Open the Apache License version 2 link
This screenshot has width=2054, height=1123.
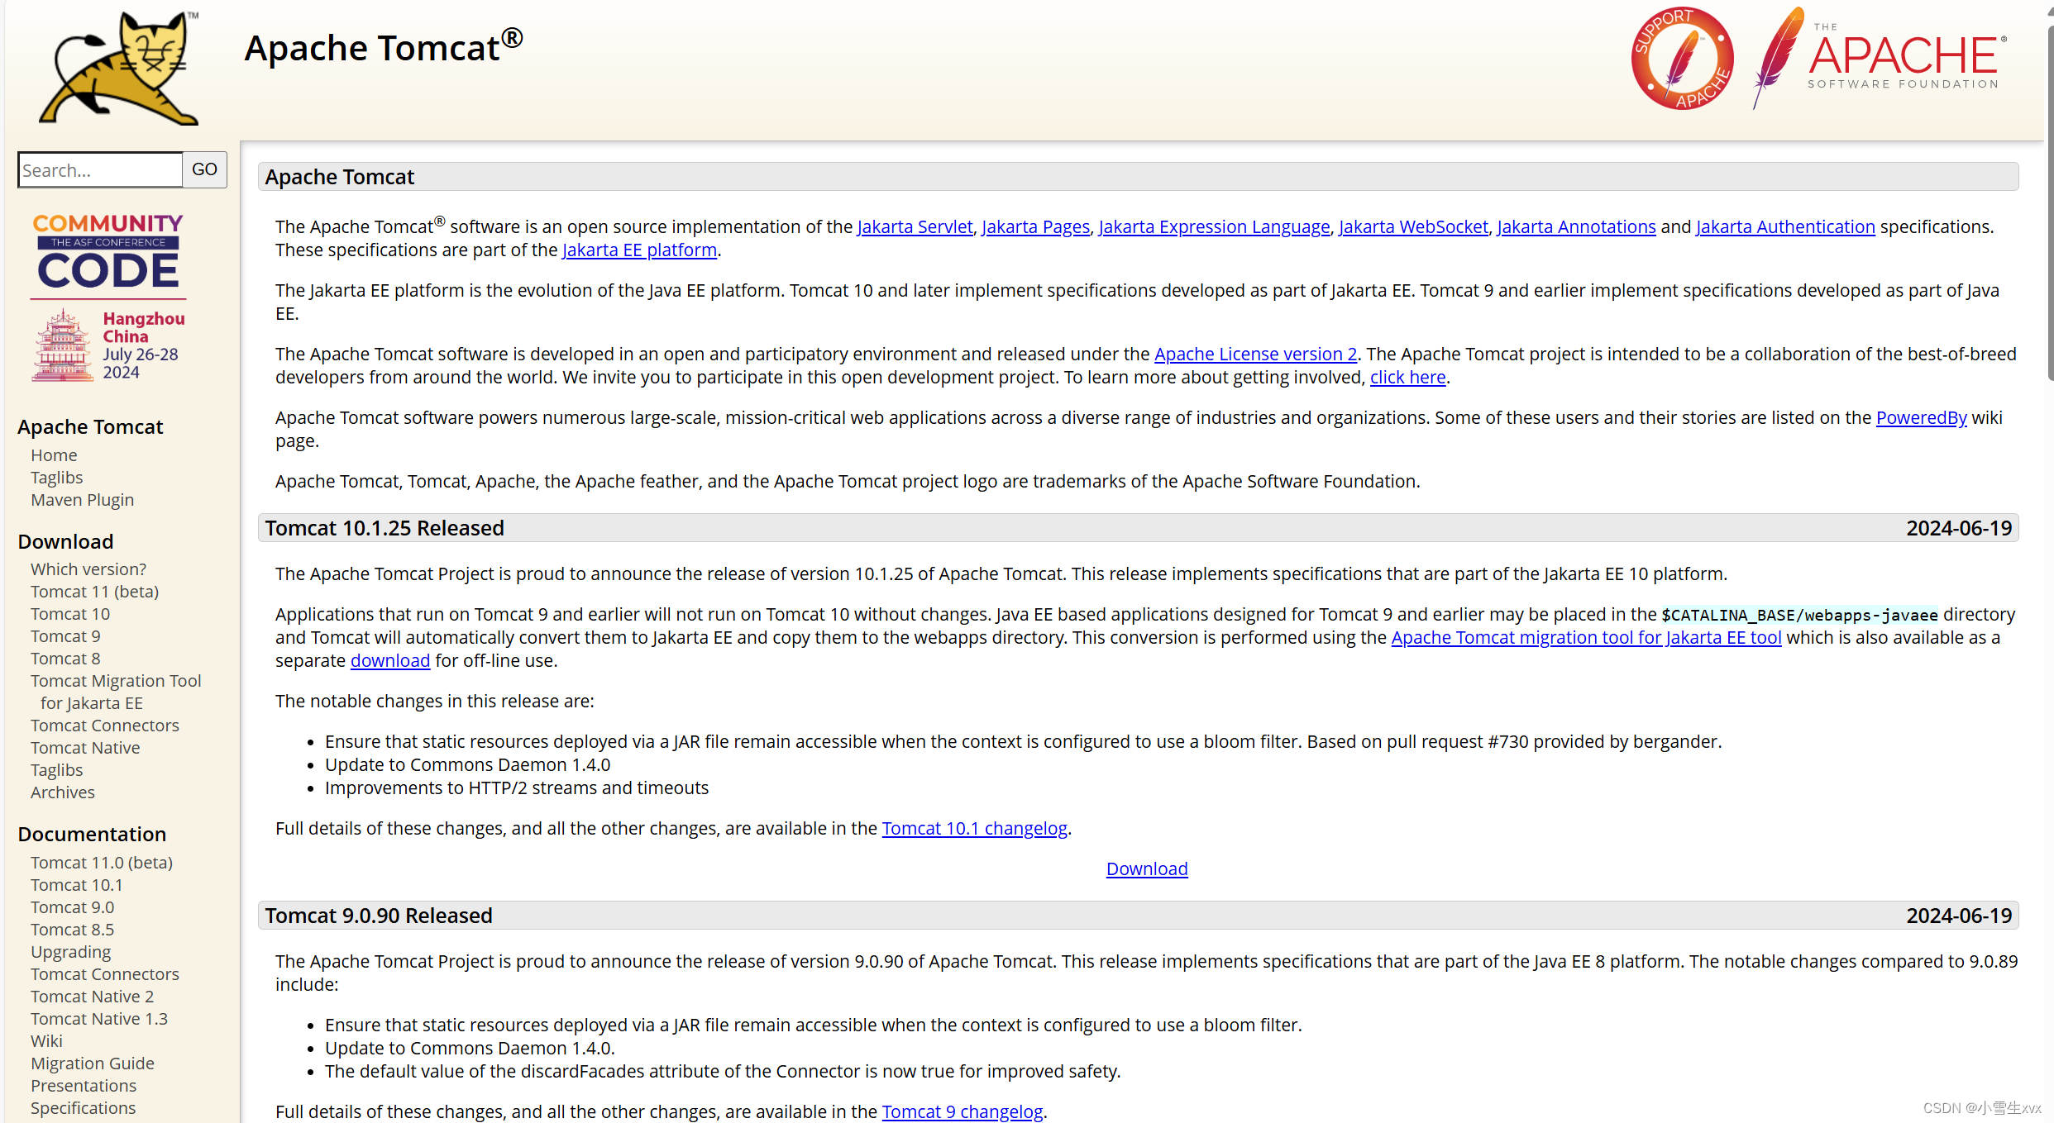pyautogui.click(x=1255, y=355)
